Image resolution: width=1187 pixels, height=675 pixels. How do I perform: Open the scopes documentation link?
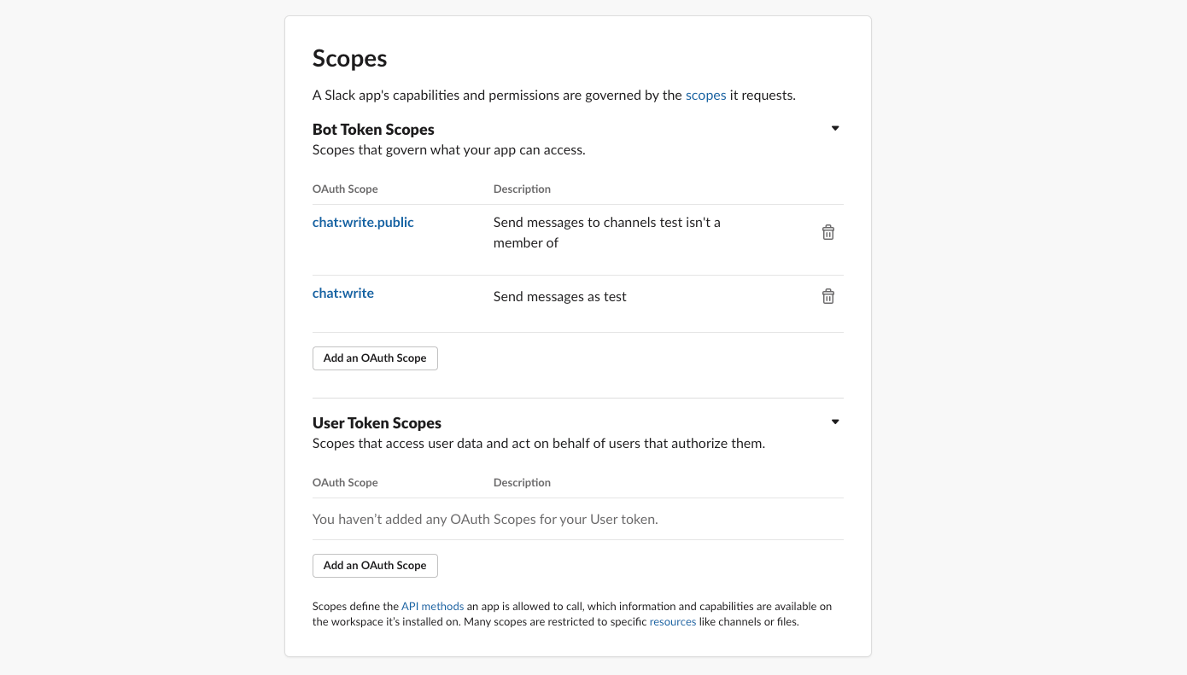click(x=705, y=95)
